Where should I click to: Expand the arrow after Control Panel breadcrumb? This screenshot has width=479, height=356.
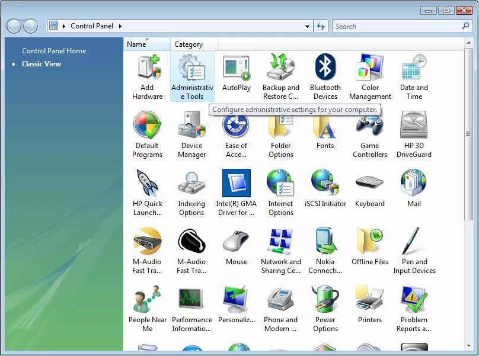click(120, 26)
